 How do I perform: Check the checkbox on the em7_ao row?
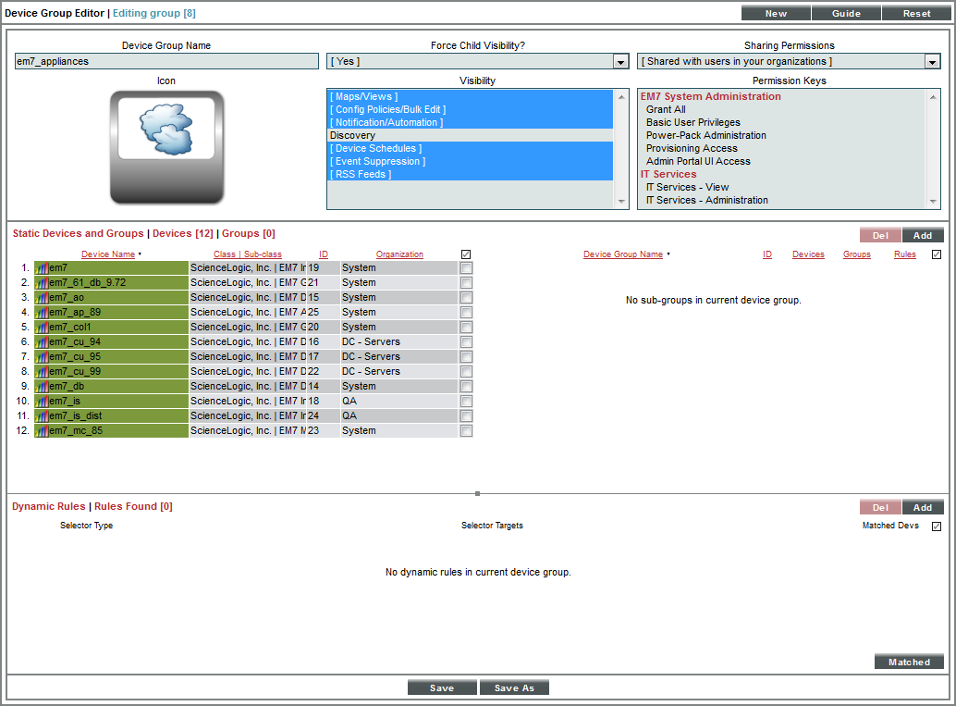tap(466, 297)
